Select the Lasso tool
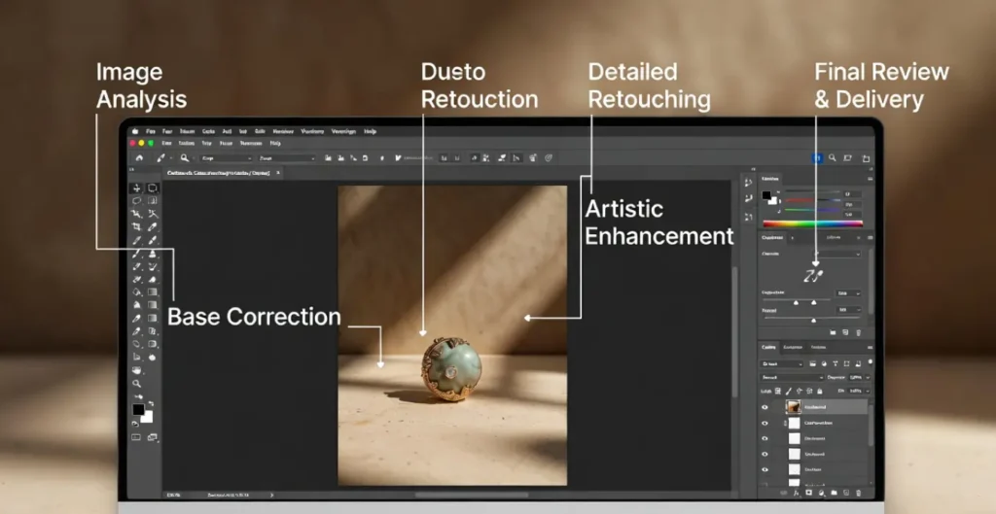Image resolution: width=996 pixels, height=514 pixels. [136, 201]
